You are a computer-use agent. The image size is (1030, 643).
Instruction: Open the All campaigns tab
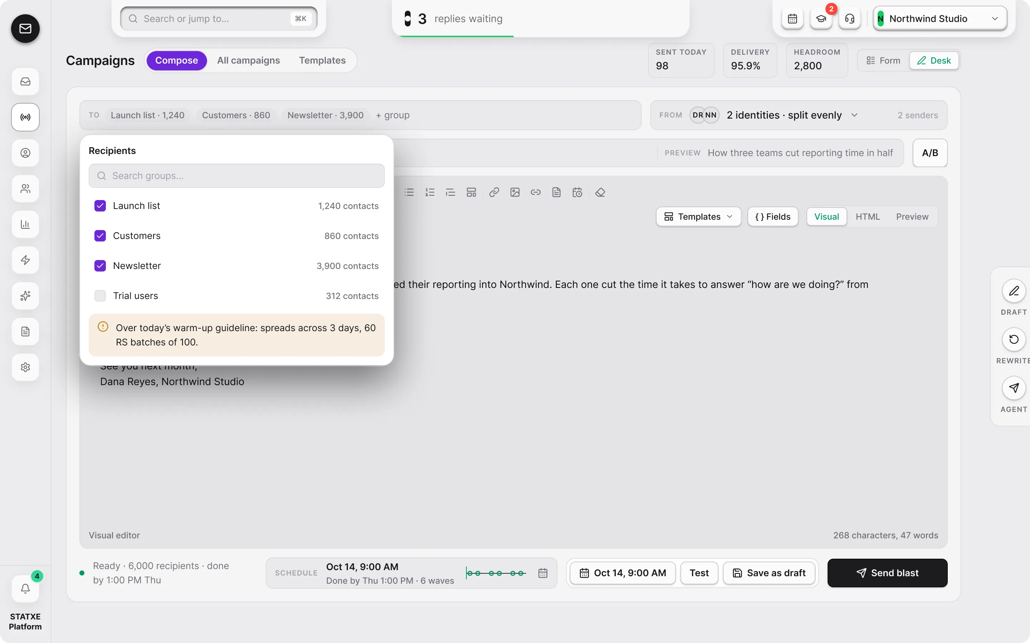pos(249,60)
